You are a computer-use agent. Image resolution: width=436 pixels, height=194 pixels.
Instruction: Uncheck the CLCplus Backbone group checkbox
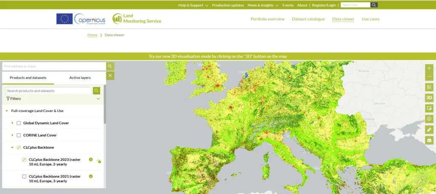coord(19,147)
